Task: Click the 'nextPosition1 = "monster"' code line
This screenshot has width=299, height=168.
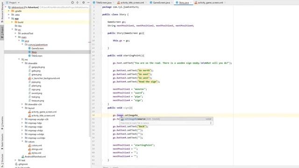Action: [130, 89]
